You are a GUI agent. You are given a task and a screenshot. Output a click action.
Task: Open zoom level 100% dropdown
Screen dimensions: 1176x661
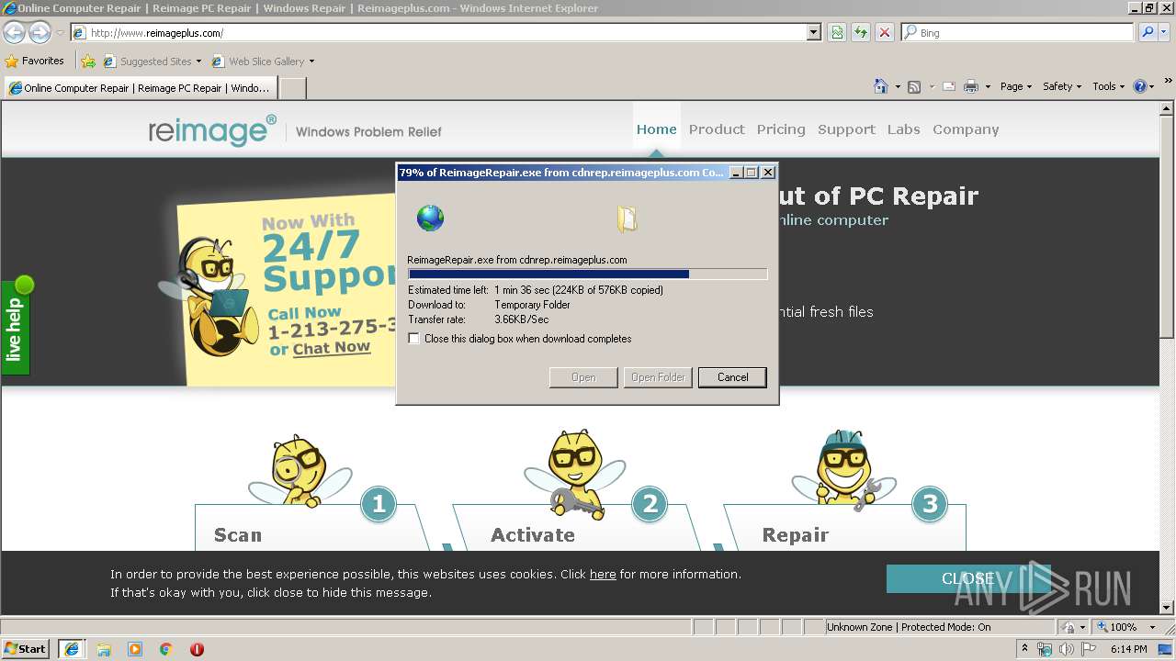click(x=1152, y=627)
